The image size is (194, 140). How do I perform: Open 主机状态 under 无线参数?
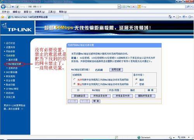click(13, 68)
